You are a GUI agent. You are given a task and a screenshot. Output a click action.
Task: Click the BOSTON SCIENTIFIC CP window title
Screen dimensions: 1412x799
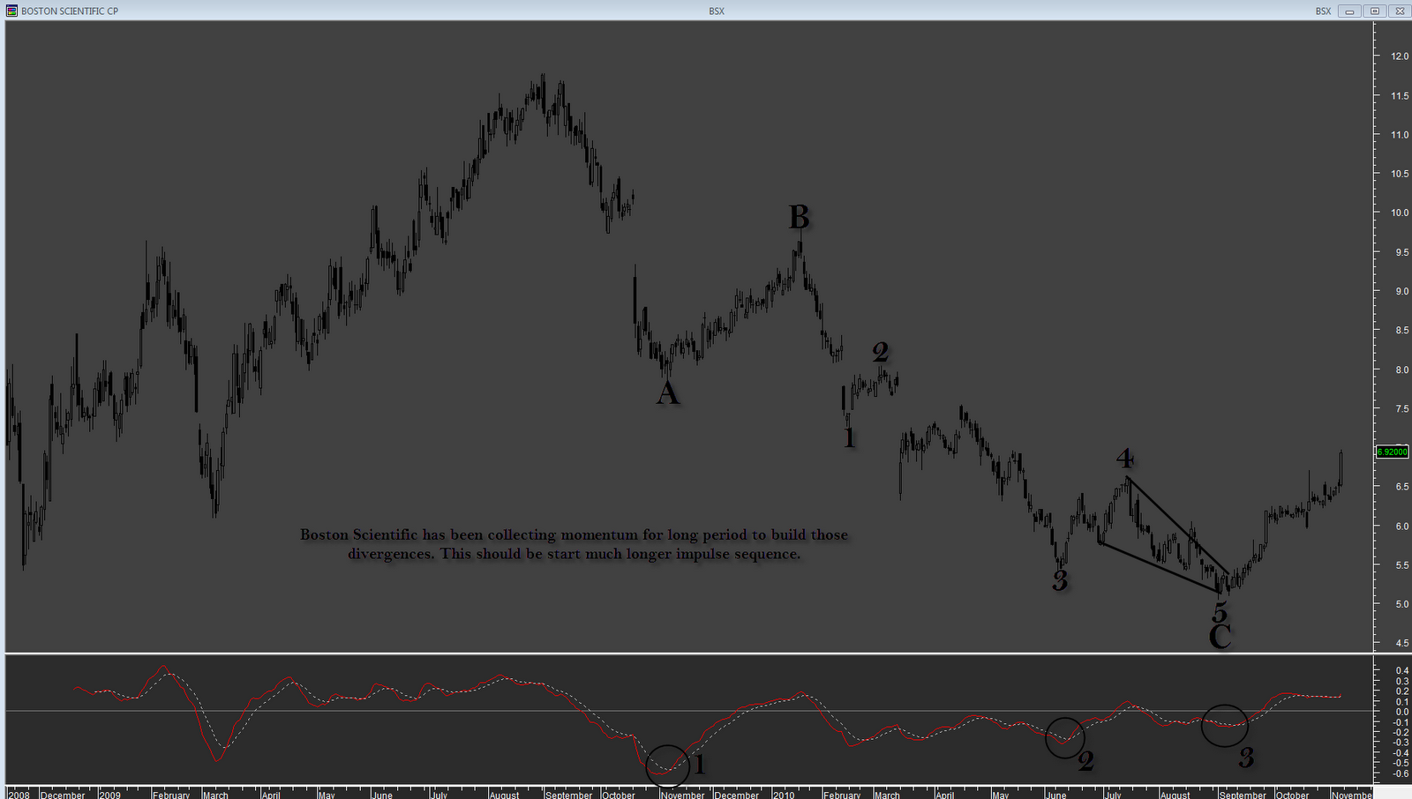tap(70, 11)
